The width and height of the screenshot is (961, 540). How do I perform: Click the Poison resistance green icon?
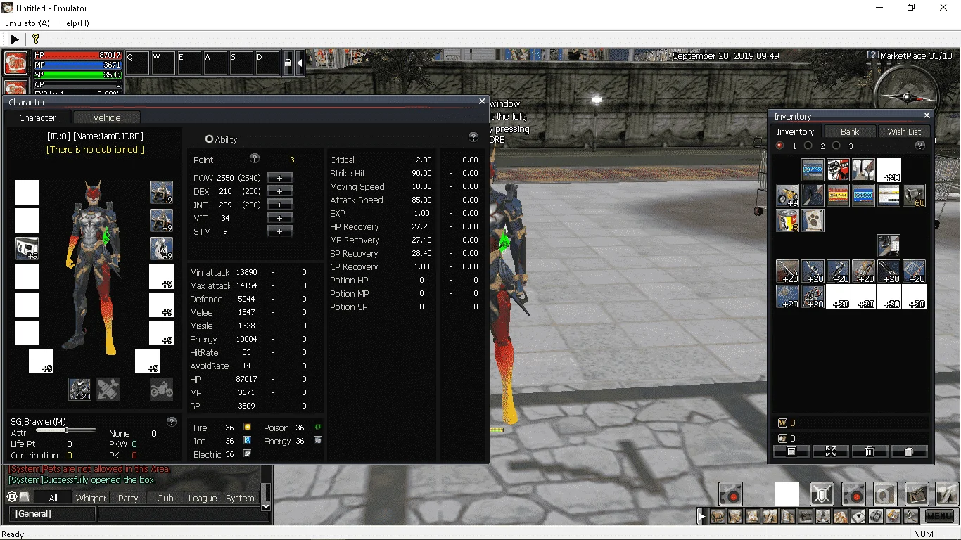point(318,427)
